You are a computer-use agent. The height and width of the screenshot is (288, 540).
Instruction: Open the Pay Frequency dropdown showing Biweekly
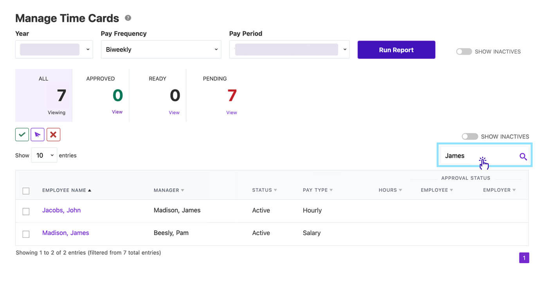[x=161, y=49]
